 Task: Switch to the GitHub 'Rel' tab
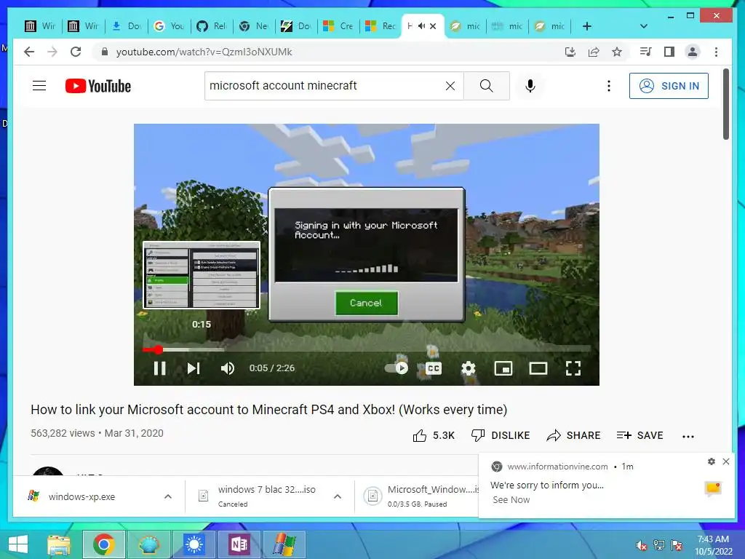click(x=212, y=26)
